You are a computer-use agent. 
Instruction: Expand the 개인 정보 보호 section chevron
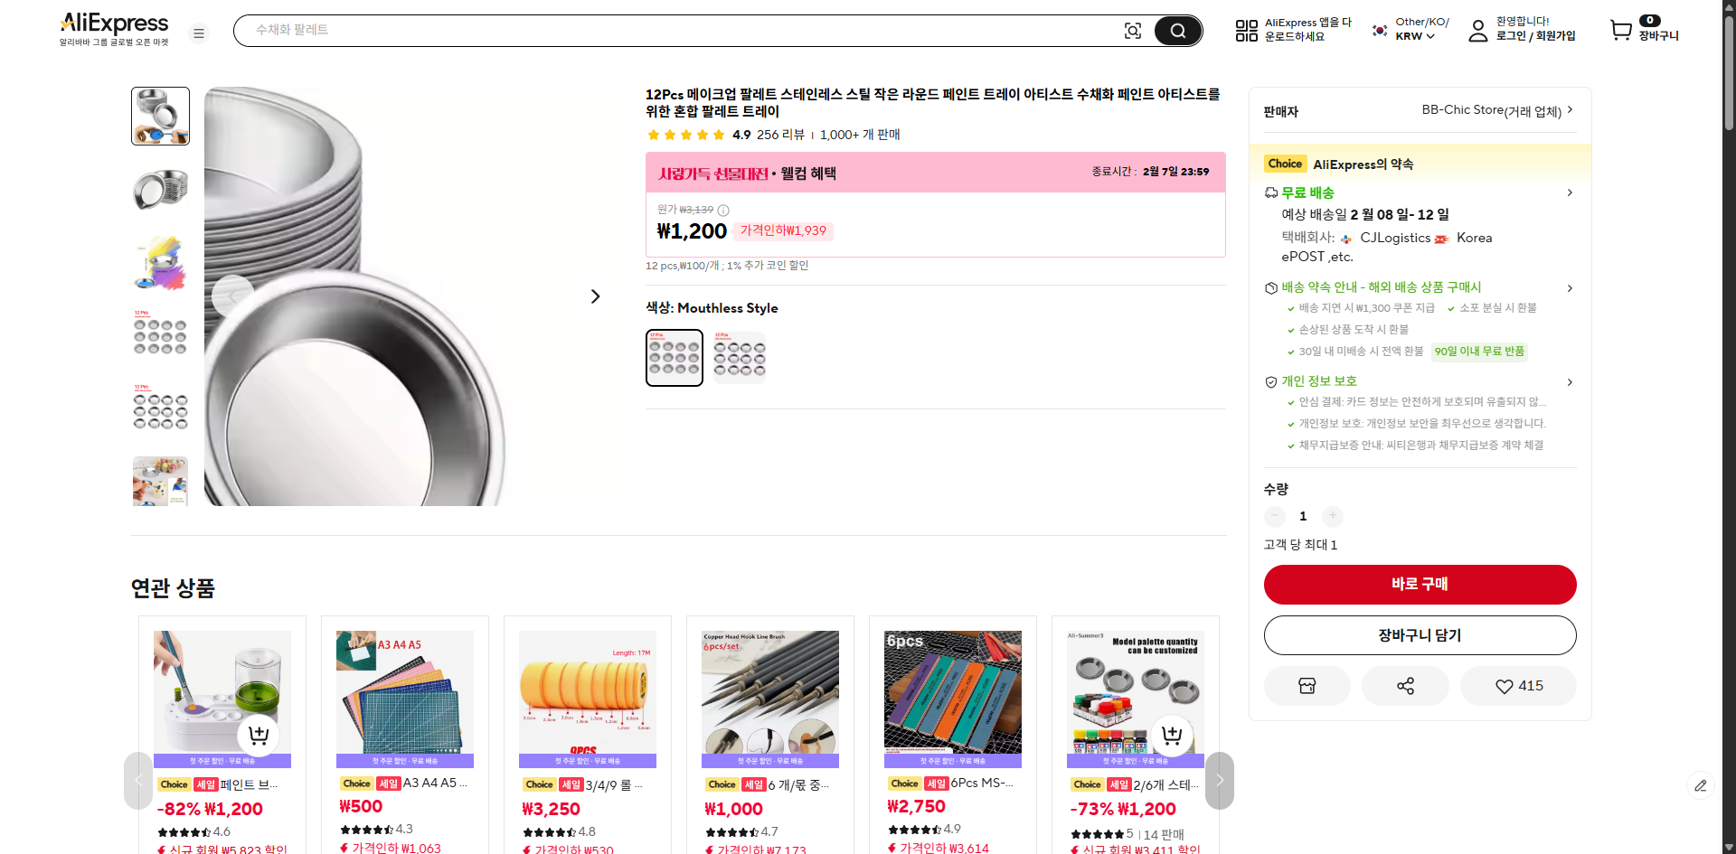pos(1570,381)
